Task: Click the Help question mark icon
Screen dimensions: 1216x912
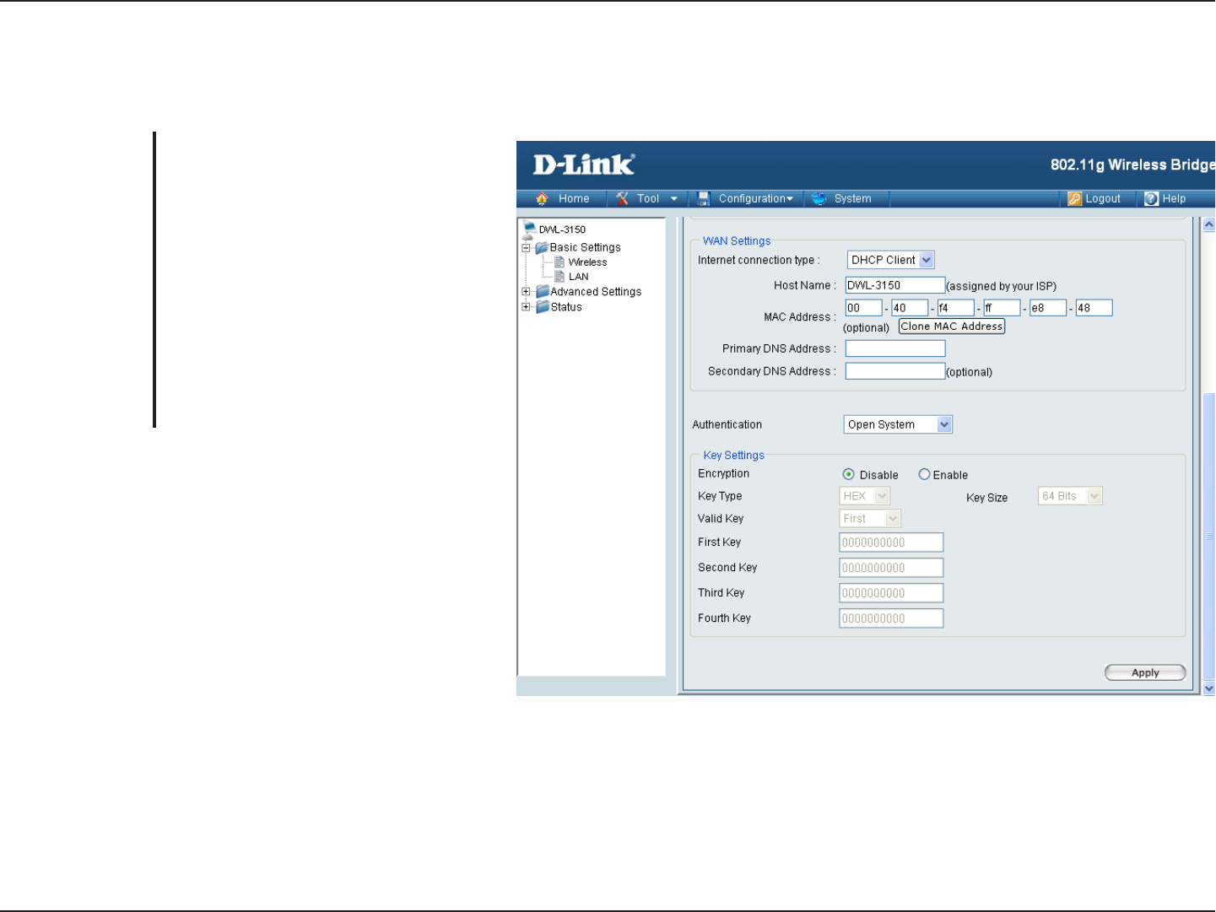Action: 1152,199
